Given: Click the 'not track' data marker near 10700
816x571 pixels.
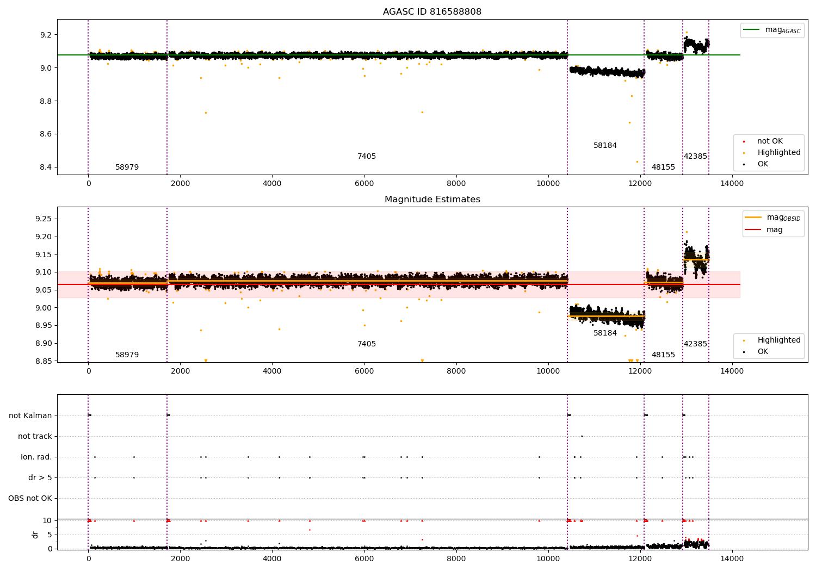Looking at the screenshot, I should point(582,436).
